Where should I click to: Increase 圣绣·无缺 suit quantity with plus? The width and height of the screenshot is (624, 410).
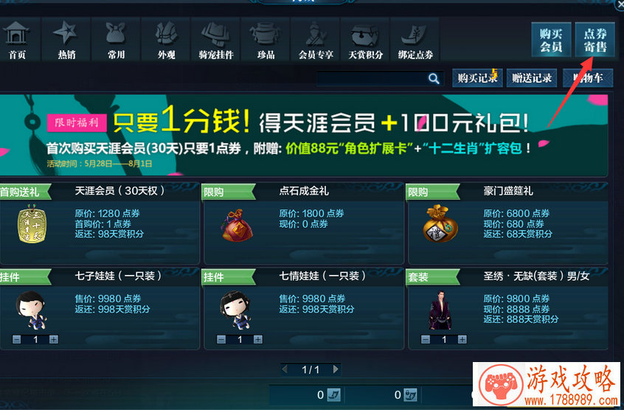pyautogui.click(x=462, y=339)
